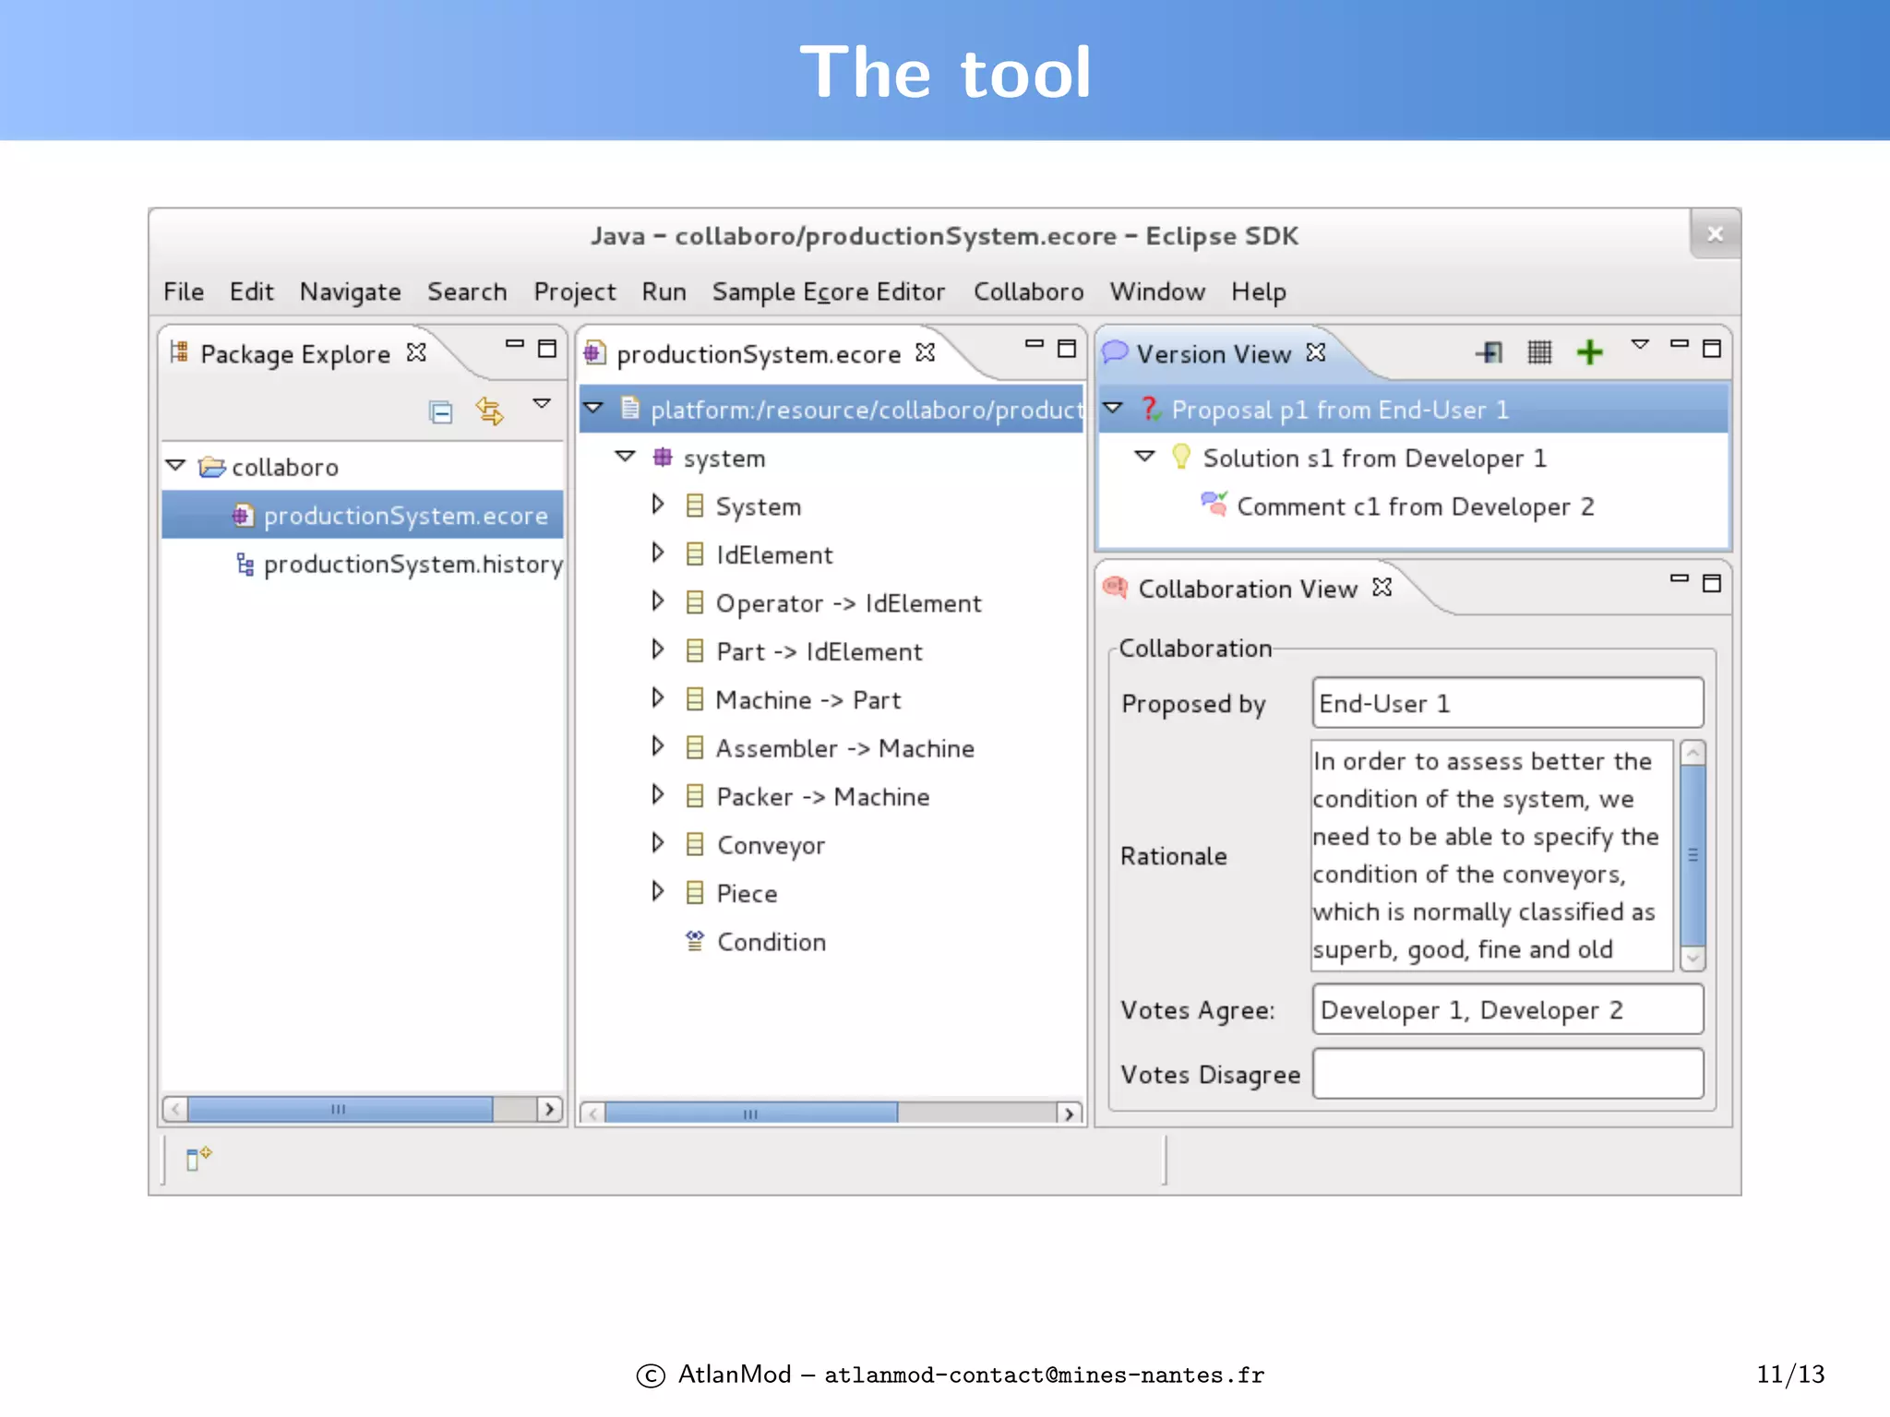Click the green plus icon in Version View
The image size is (1890, 1417).
pos(1589,352)
